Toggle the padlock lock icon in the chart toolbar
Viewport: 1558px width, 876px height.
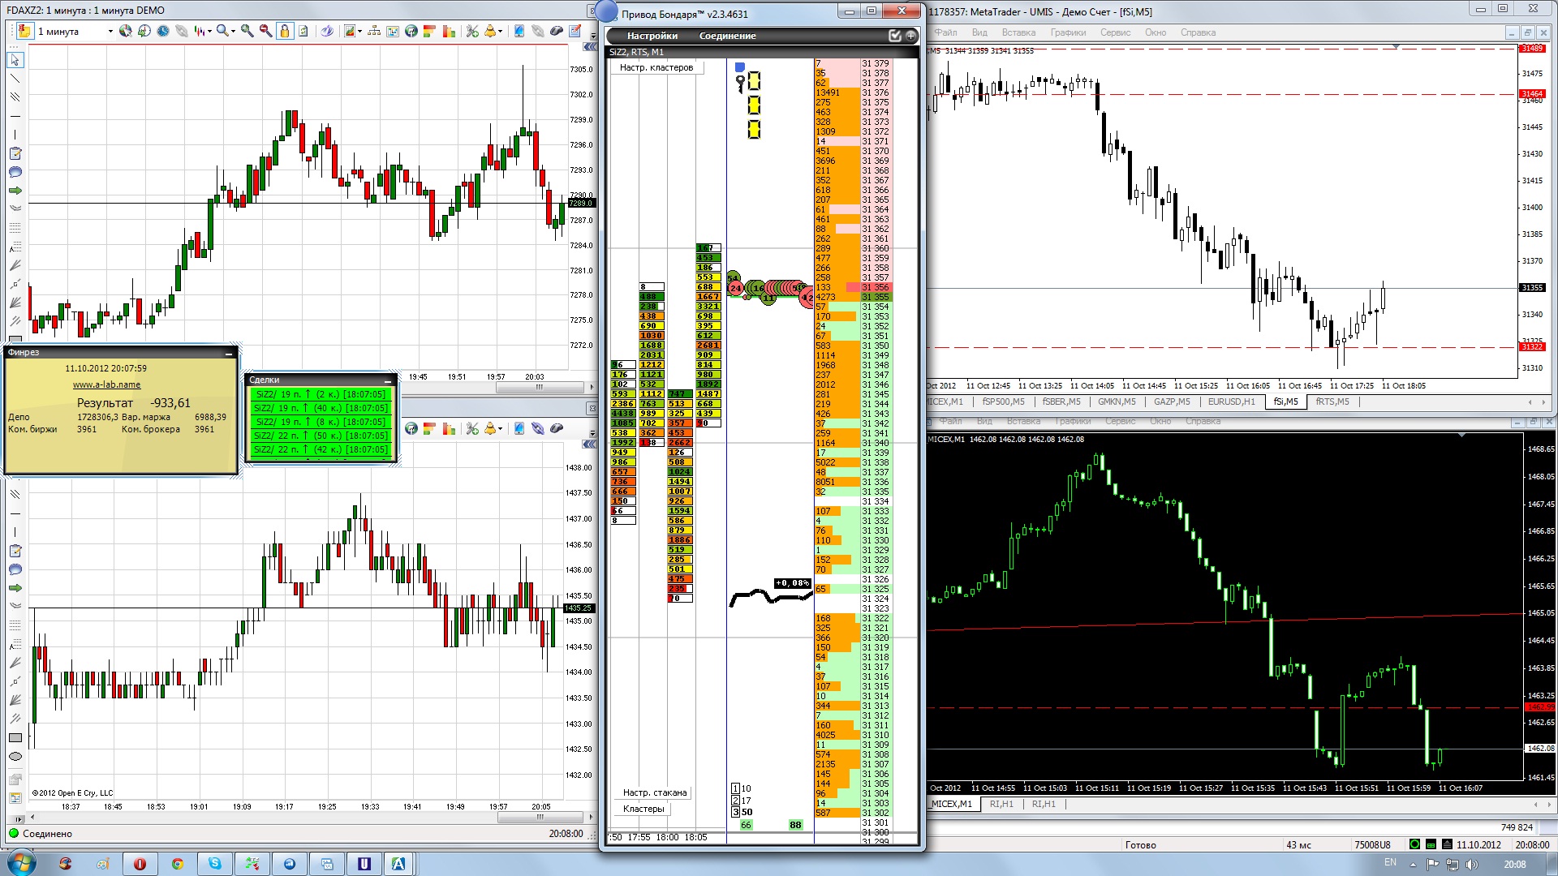285,31
